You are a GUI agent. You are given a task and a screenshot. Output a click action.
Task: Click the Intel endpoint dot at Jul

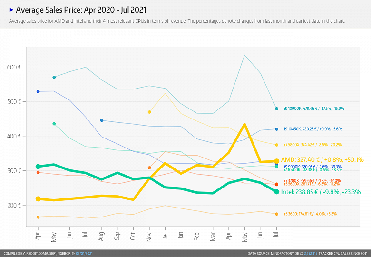coord(276,191)
